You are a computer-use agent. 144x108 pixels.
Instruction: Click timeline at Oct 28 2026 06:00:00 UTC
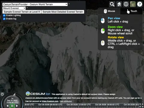pyautogui.click(x=50, y=105)
